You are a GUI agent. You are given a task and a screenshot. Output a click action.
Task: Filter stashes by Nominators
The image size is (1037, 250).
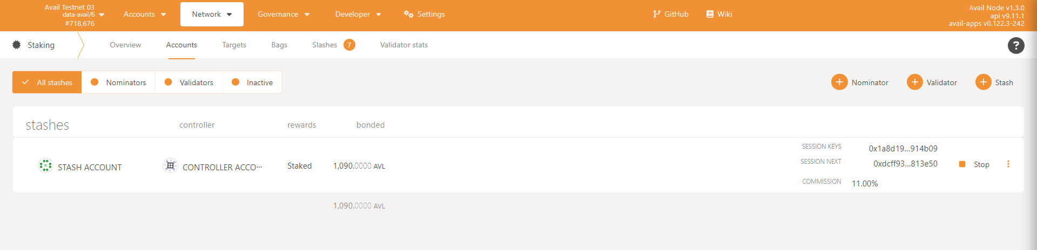(x=118, y=82)
